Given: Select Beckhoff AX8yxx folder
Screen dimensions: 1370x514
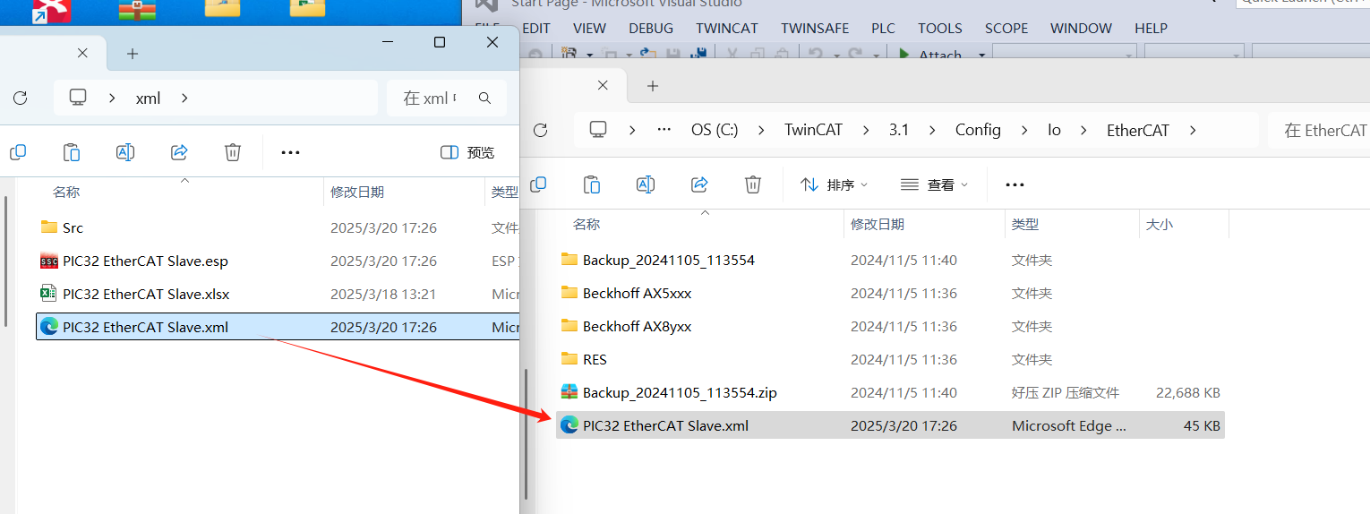Looking at the screenshot, I should (x=890, y=326).
